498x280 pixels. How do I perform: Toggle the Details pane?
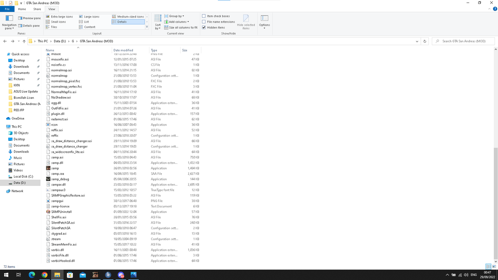click(x=29, y=26)
